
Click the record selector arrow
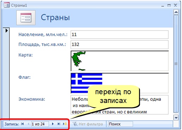click(7, 31)
